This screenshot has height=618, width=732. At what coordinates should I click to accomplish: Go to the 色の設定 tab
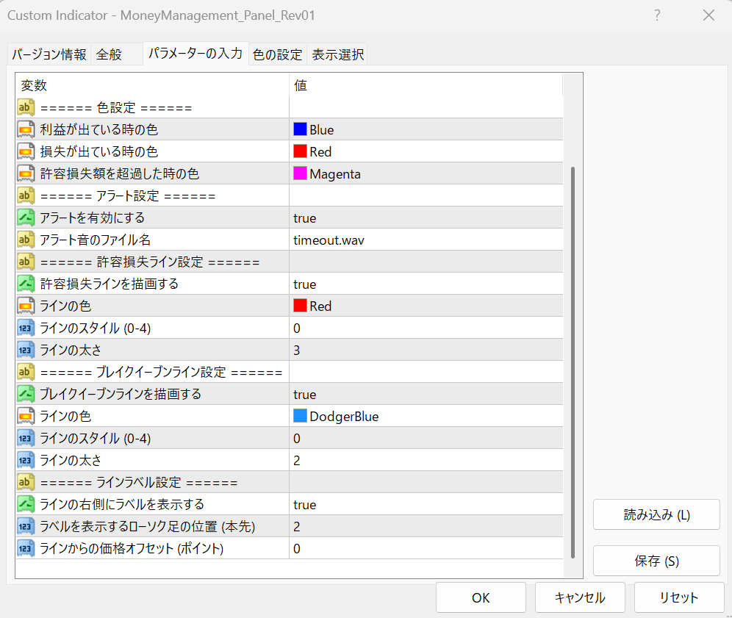(277, 54)
